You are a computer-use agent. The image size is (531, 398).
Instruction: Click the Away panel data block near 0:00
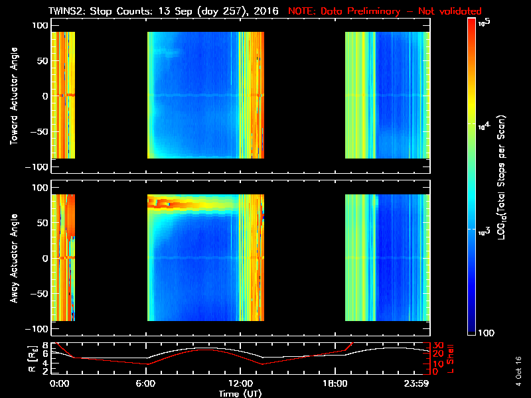tap(63, 257)
